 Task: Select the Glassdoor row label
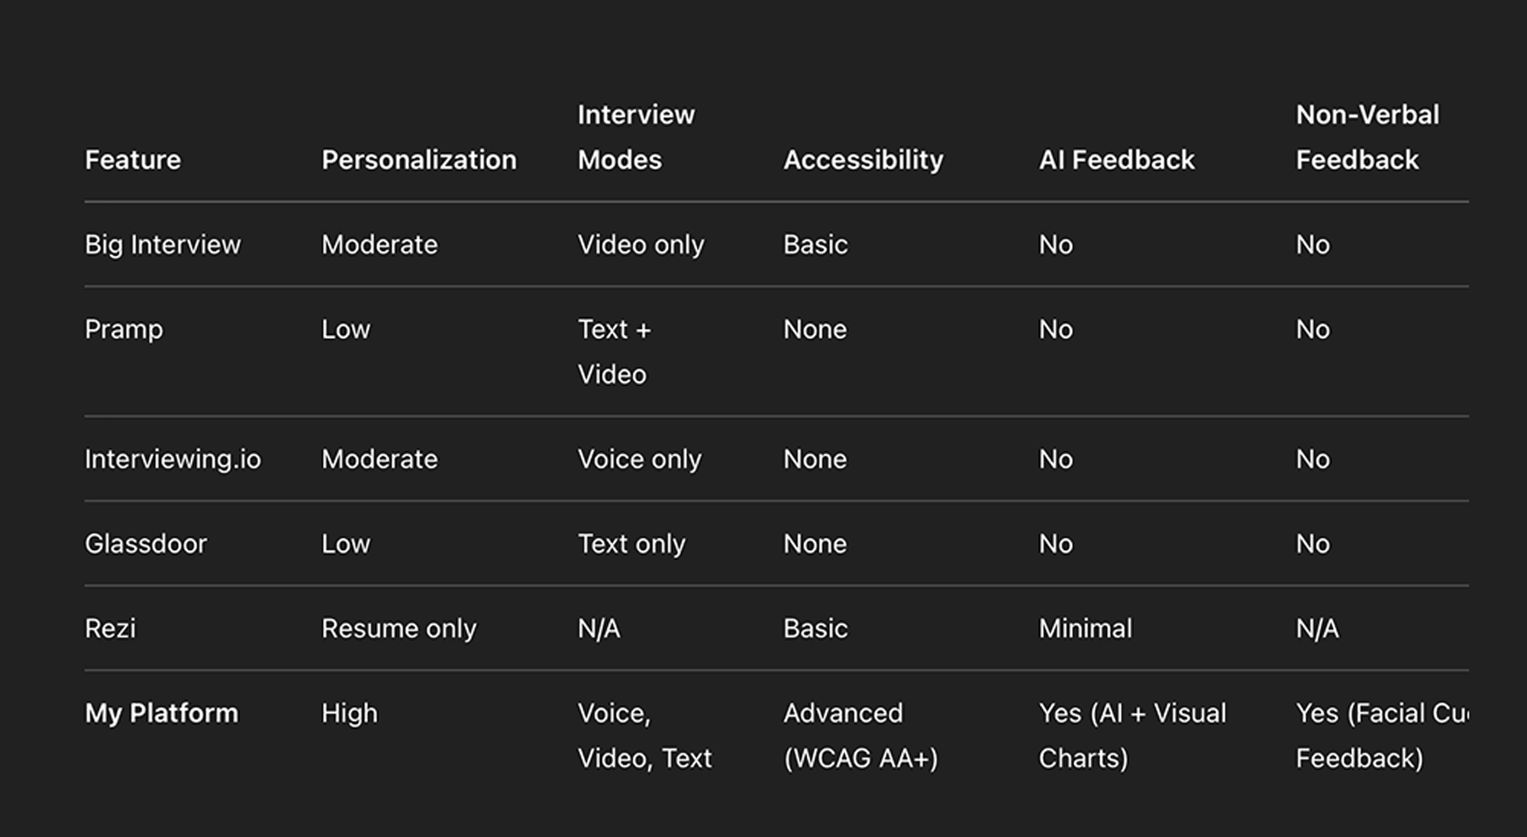point(146,543)
